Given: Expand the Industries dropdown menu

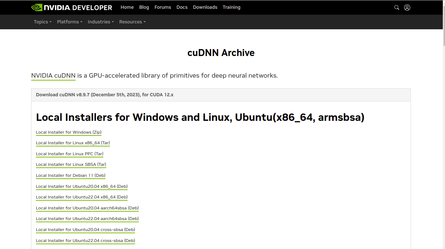Looking at the screenshot, I should 101,22.
